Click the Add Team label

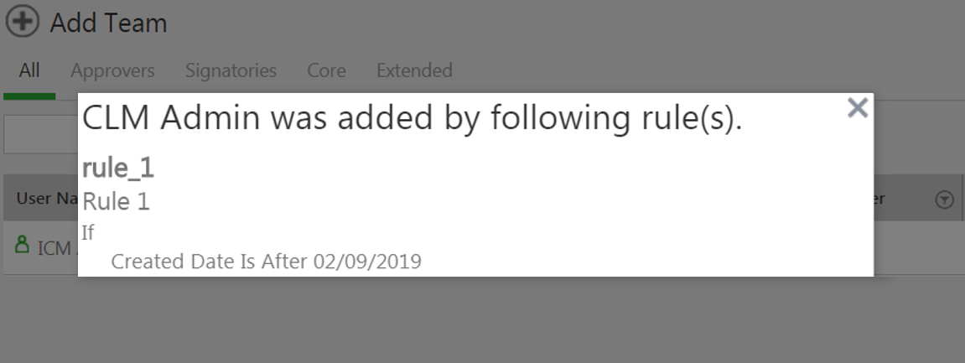coord(108,23)
